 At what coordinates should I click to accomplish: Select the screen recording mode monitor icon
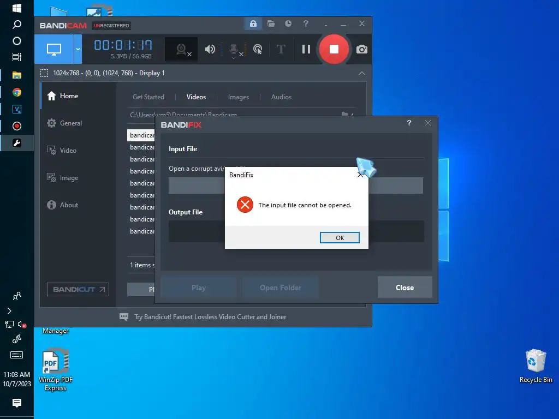click(x=54, y=49)
